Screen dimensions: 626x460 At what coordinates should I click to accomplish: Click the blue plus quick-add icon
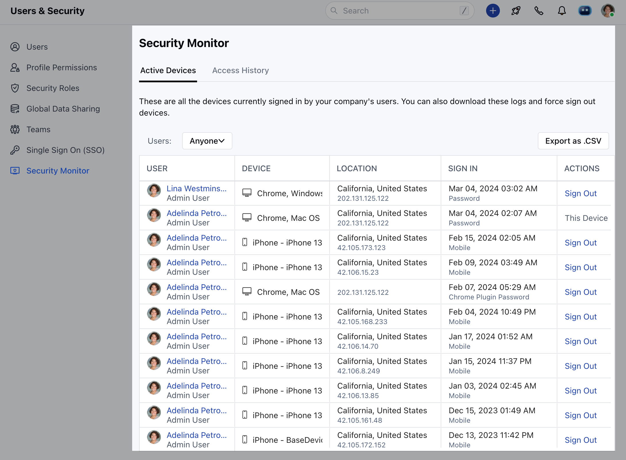493,11
